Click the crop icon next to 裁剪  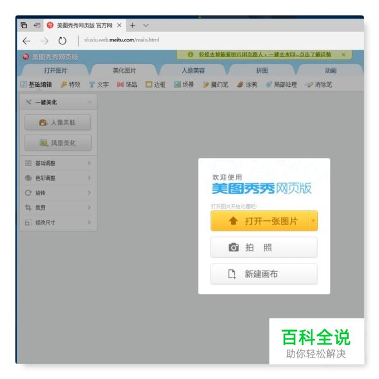[x=28, y=208]
